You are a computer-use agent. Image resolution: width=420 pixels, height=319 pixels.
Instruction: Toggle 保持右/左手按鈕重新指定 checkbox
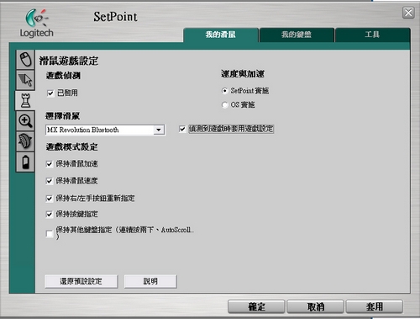tap(50, 199)
